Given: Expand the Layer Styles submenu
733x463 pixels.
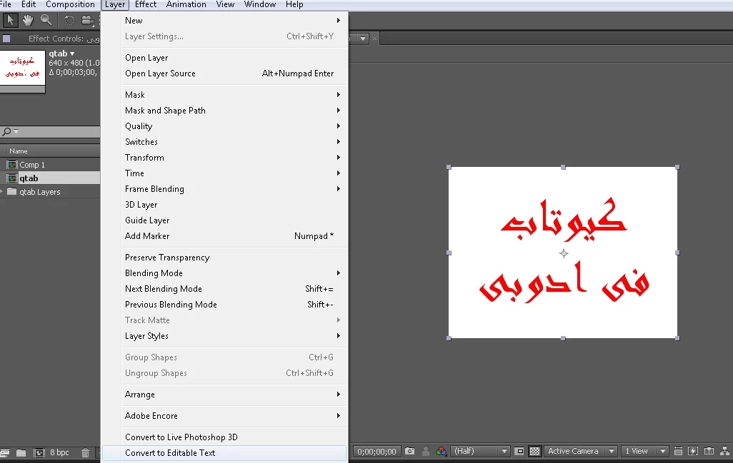Looking at the screenshot, I should point(234,336).
